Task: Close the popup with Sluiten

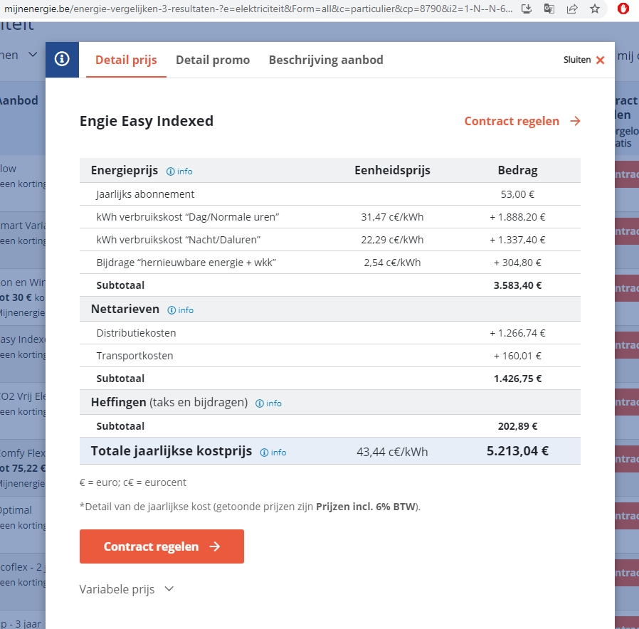Action: pyautogui.click(x=583, y=60)
